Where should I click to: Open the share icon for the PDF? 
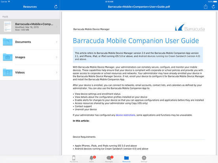(205, 7)
